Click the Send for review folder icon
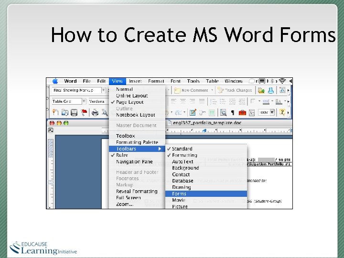Viewport: 344px width, 258px height. pyautogui.click(x=261, y=90)
